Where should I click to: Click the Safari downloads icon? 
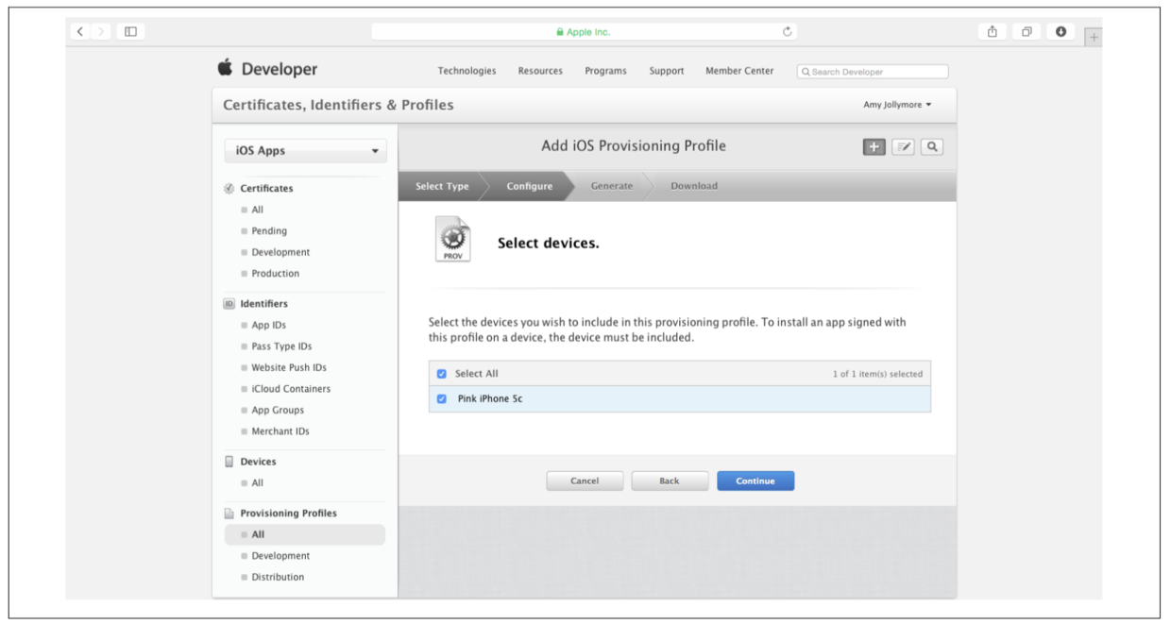1061,31
